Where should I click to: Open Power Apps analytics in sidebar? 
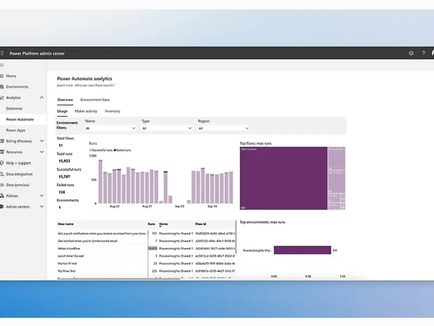(16, 130)
